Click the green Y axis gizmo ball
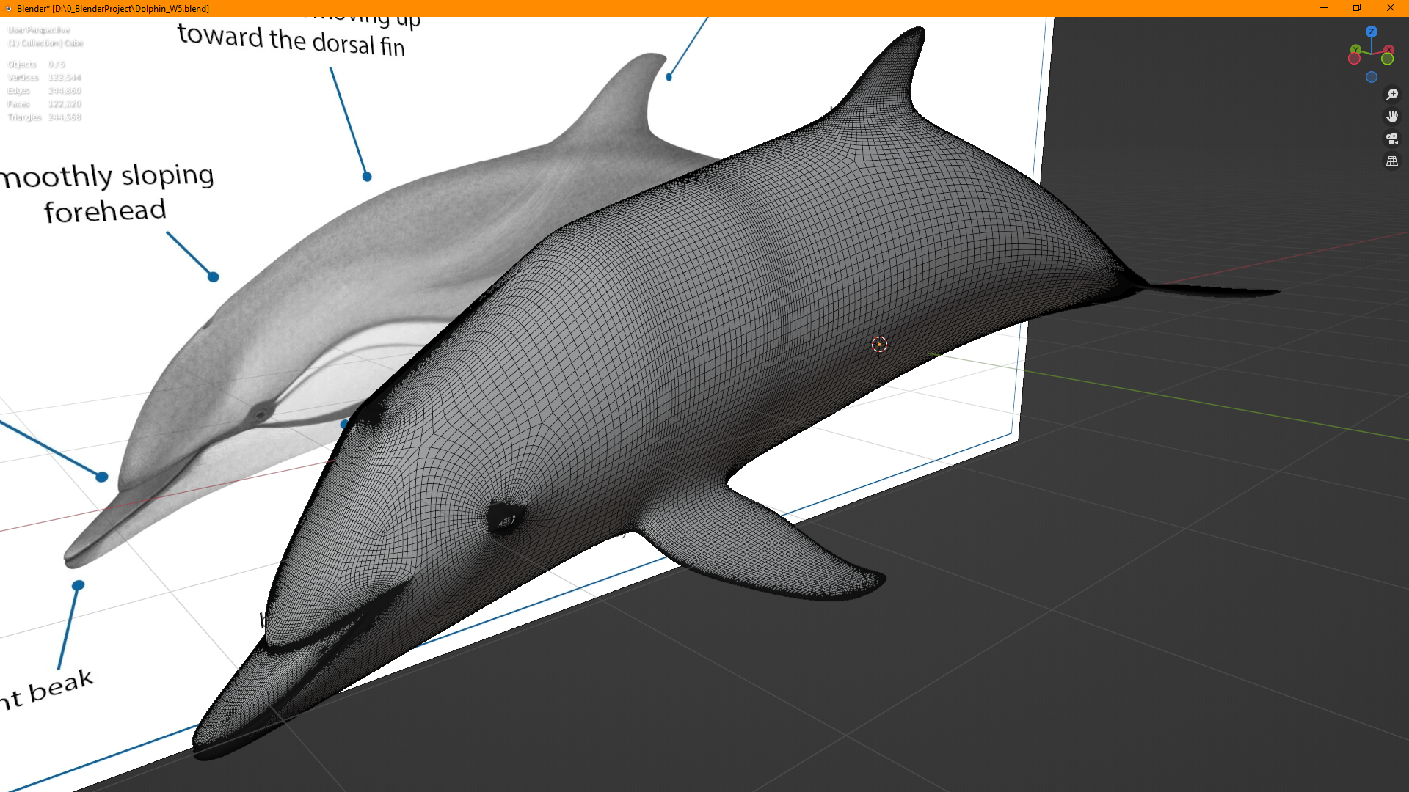The height and width of the screenshot is (792, 1409). click(x=1355, y=48)
